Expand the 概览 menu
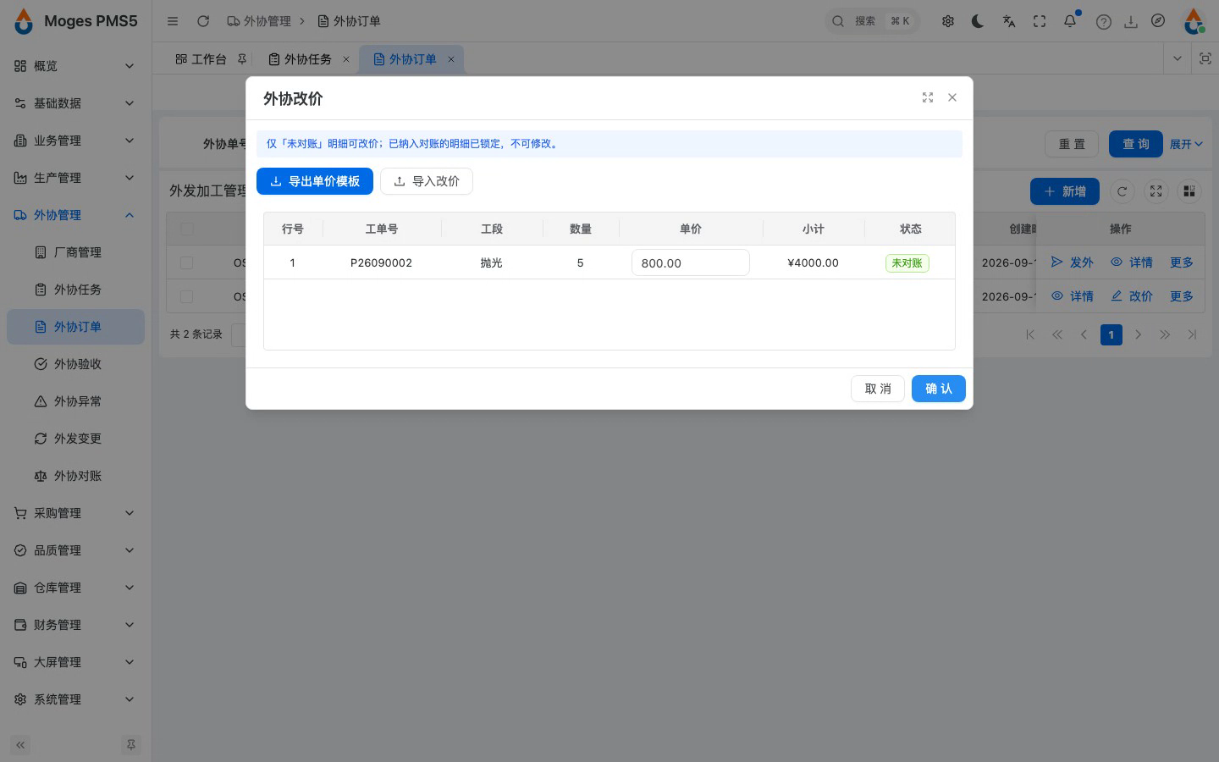 coord(75,66)
